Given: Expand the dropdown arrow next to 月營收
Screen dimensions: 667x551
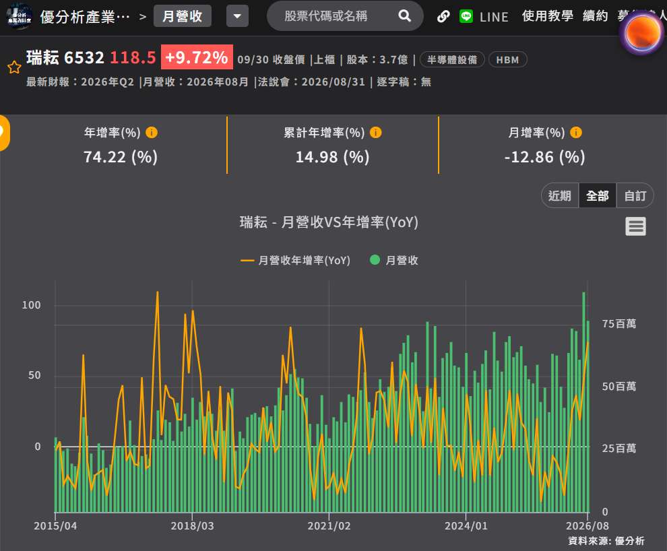Looking at the screenshot, I should coord(237,16).
